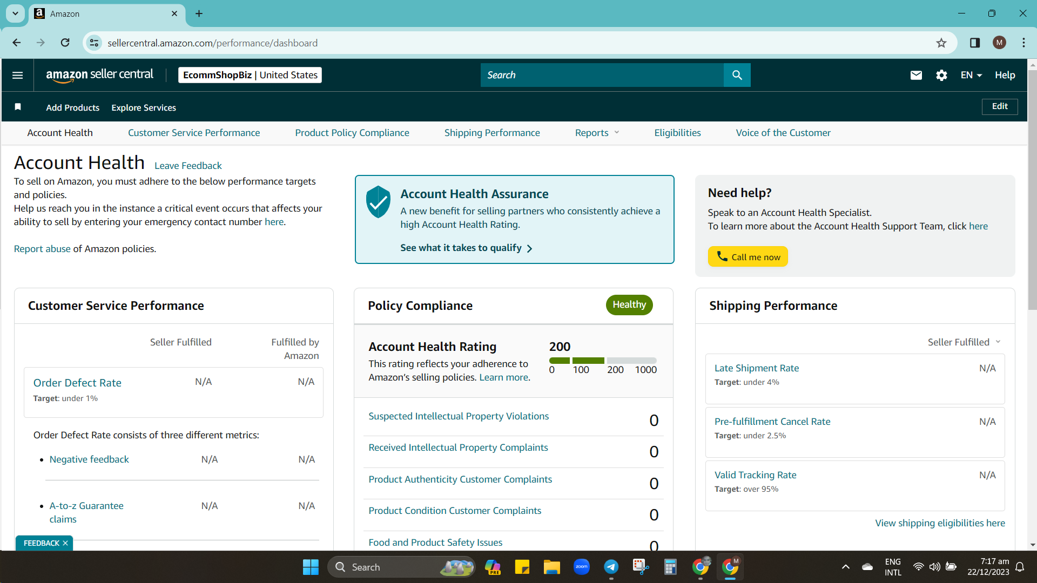The height and width of the screenshot is (583, 1037).
Task: Expand the Reports dropdown menu
Action: pos(597,133)
